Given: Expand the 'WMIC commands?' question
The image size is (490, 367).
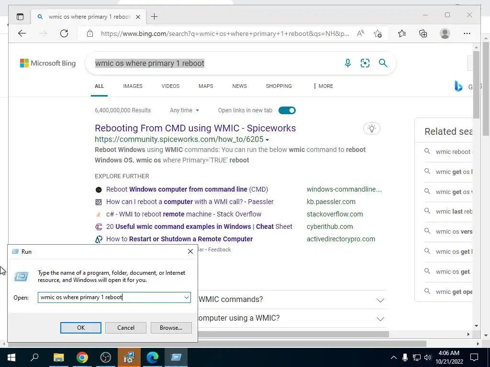Looking at the screenshot, I should pyautogui.click(x=380, y=300).
